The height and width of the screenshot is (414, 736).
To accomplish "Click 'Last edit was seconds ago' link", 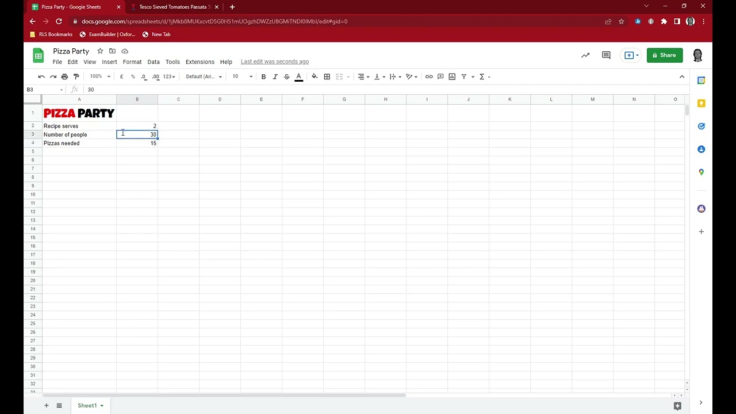I will (x=275, y=62).
